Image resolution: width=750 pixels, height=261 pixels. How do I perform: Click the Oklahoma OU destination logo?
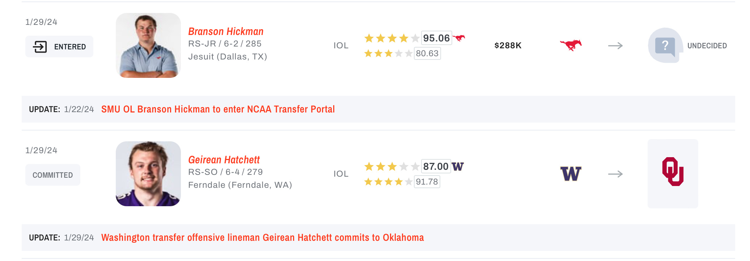tap(673, 172)
